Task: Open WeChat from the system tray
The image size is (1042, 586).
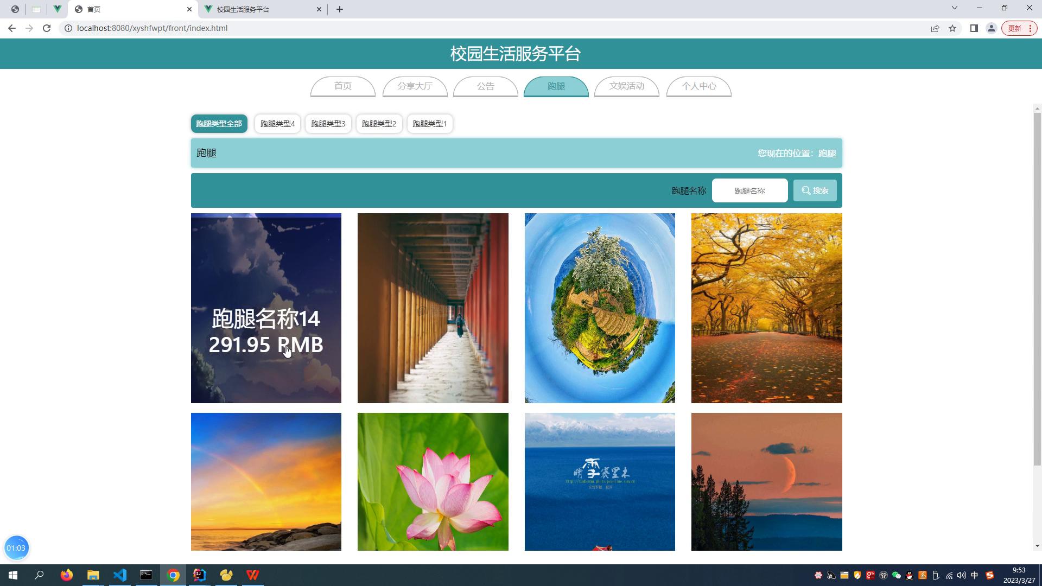Action: [897, 575]
